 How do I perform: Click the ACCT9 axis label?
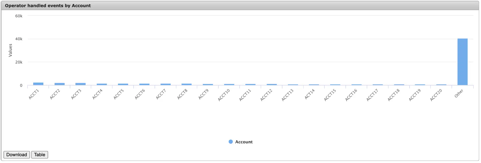(x=204, y=95)
